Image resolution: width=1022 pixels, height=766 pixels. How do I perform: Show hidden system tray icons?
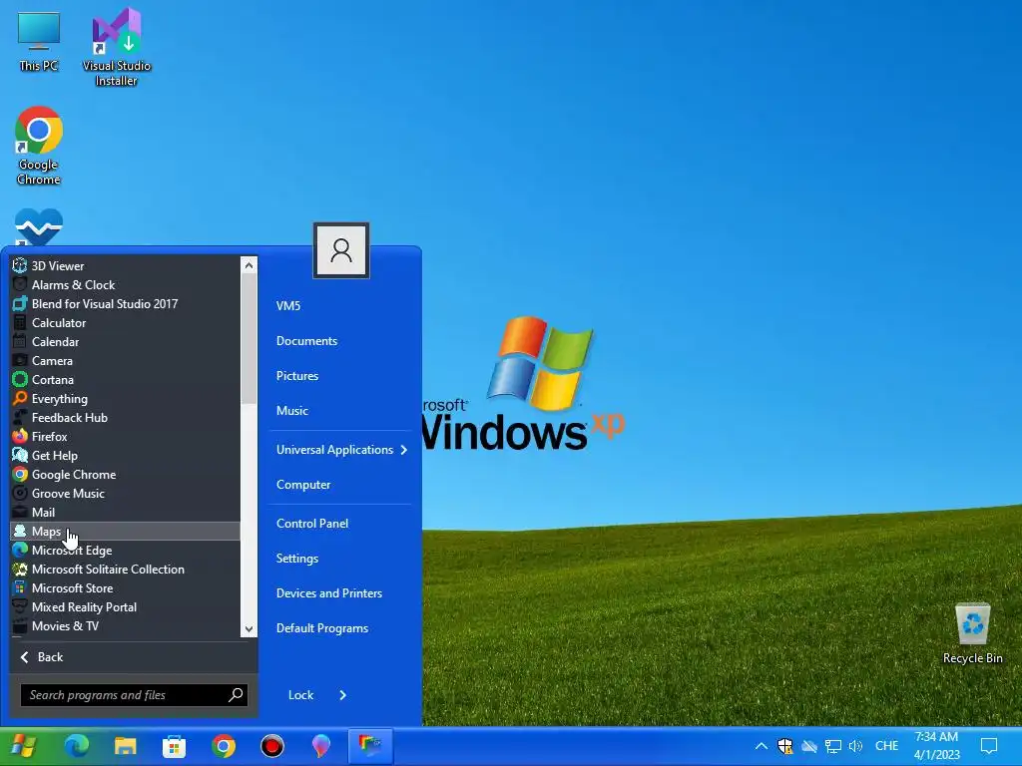761,746
